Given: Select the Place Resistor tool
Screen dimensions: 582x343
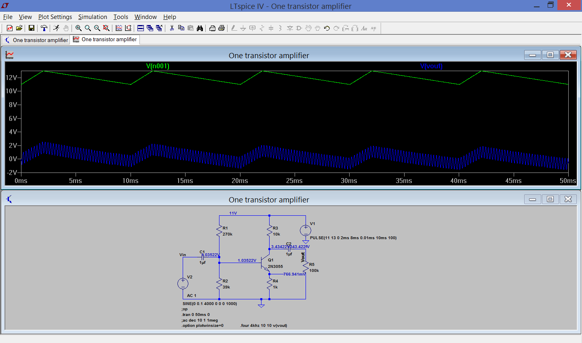Looking at the screenshot, I should click(x=261, y=28).
